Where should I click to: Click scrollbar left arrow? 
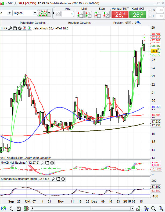(32, 208)
